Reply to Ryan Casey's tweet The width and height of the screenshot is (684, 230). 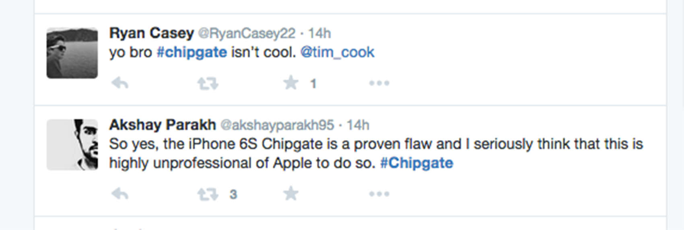(x=120, y=83)
